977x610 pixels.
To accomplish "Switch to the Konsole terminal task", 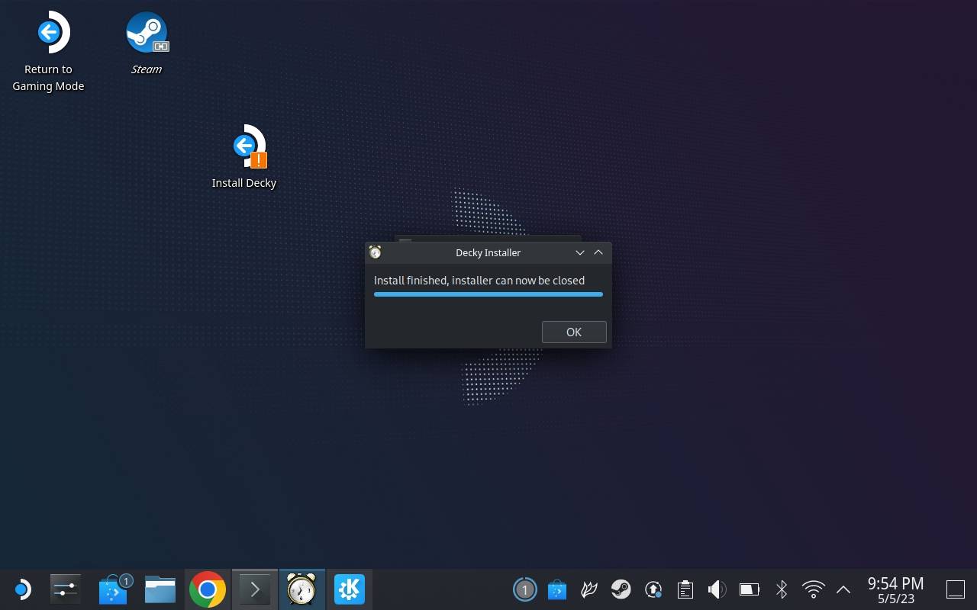I will pos(255,589).
